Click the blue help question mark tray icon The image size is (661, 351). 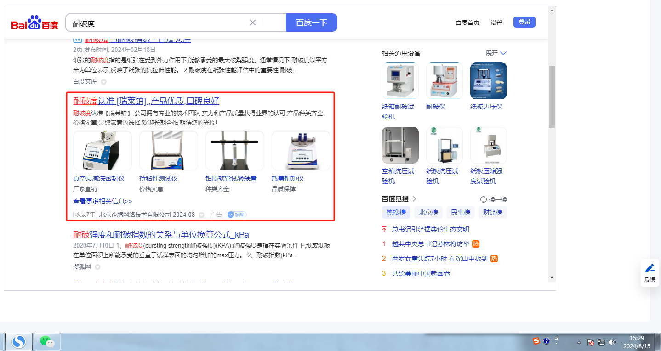pyautogui.click(x=547, y=341)
